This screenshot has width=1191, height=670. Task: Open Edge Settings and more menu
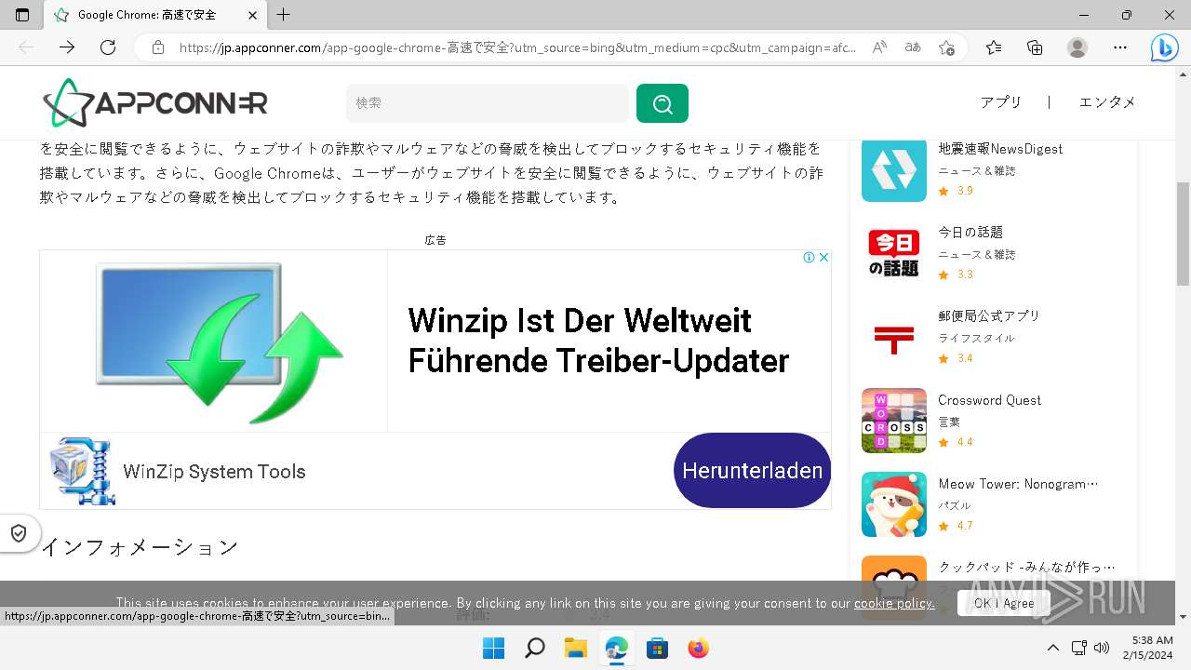pyautogui.click(x=1120, y=47)
